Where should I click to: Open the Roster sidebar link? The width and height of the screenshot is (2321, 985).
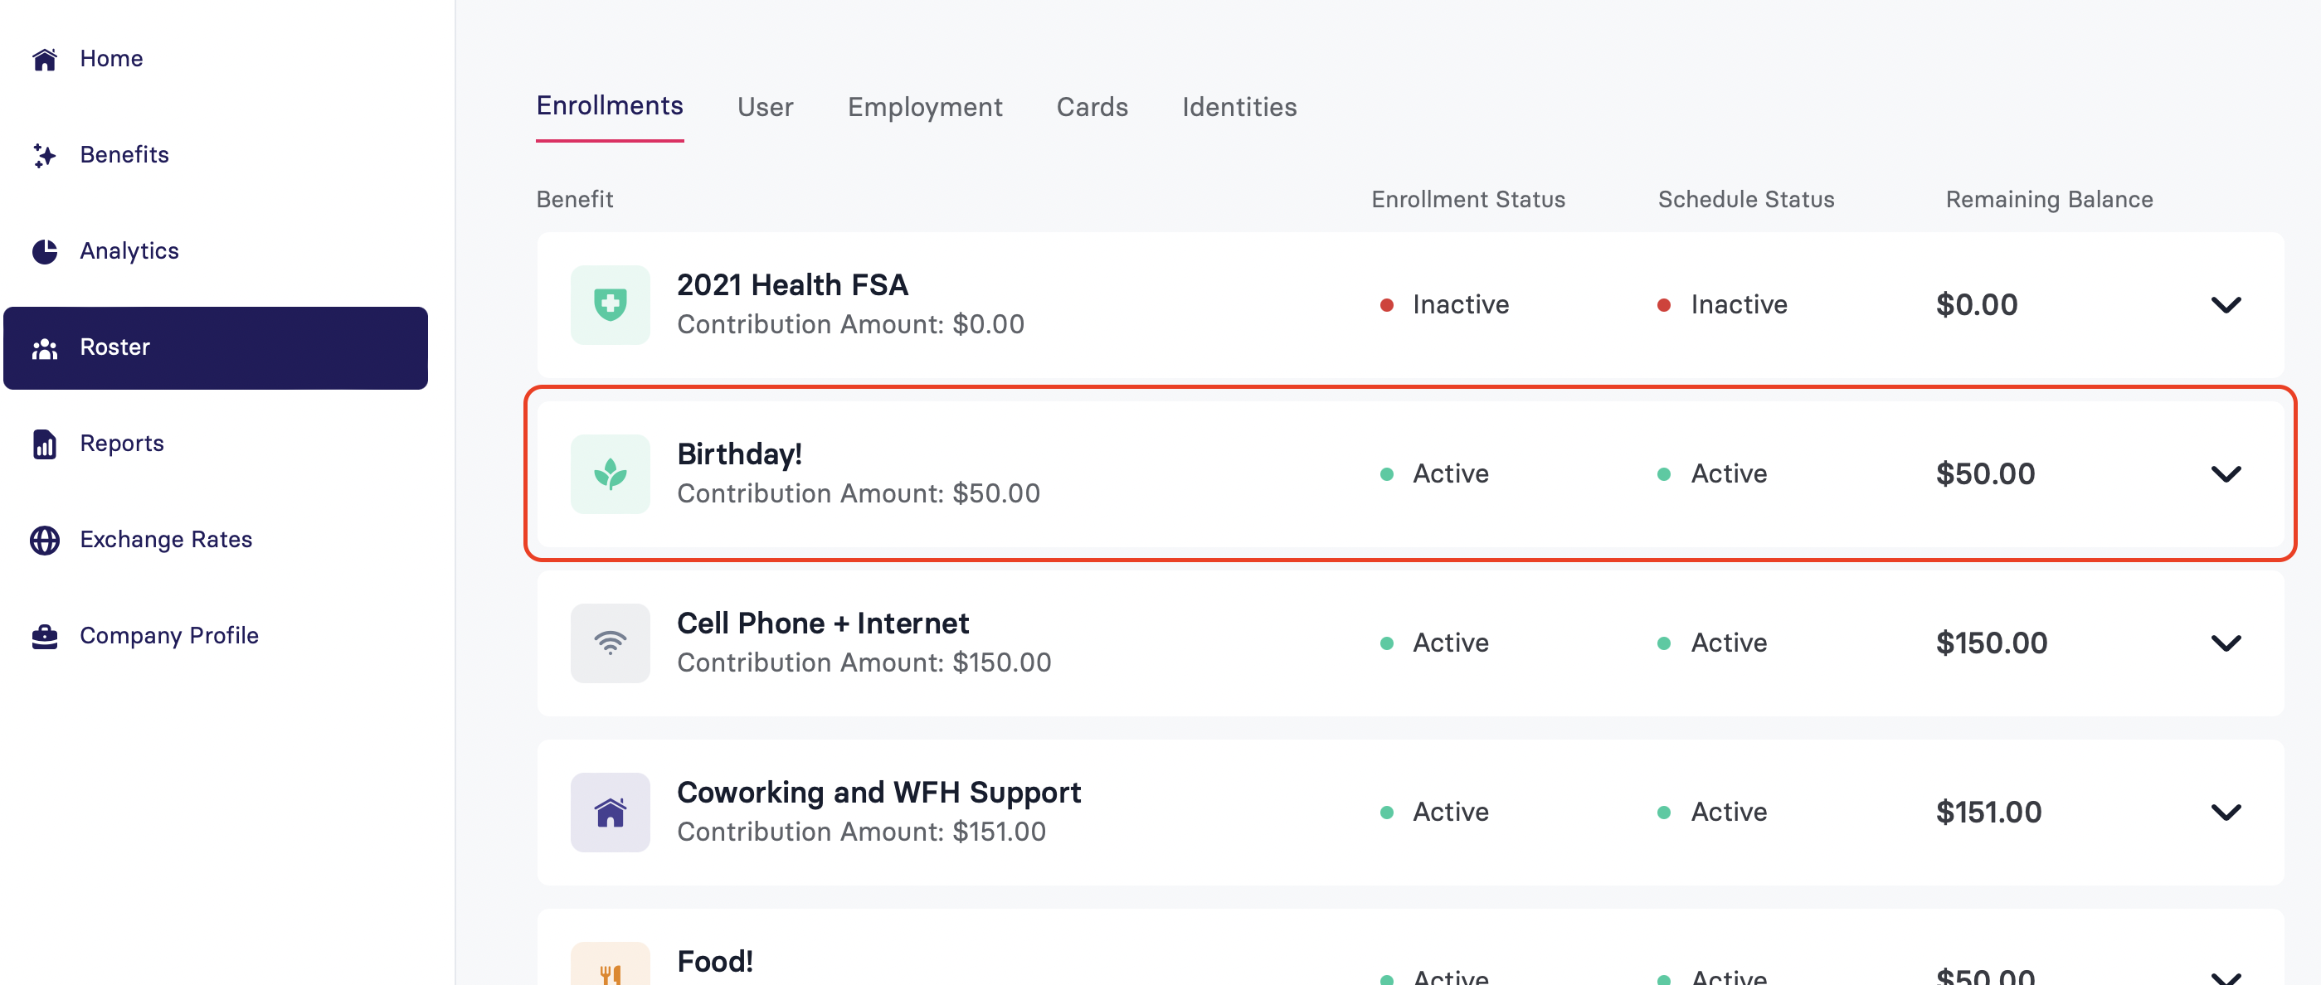[216, 348]
